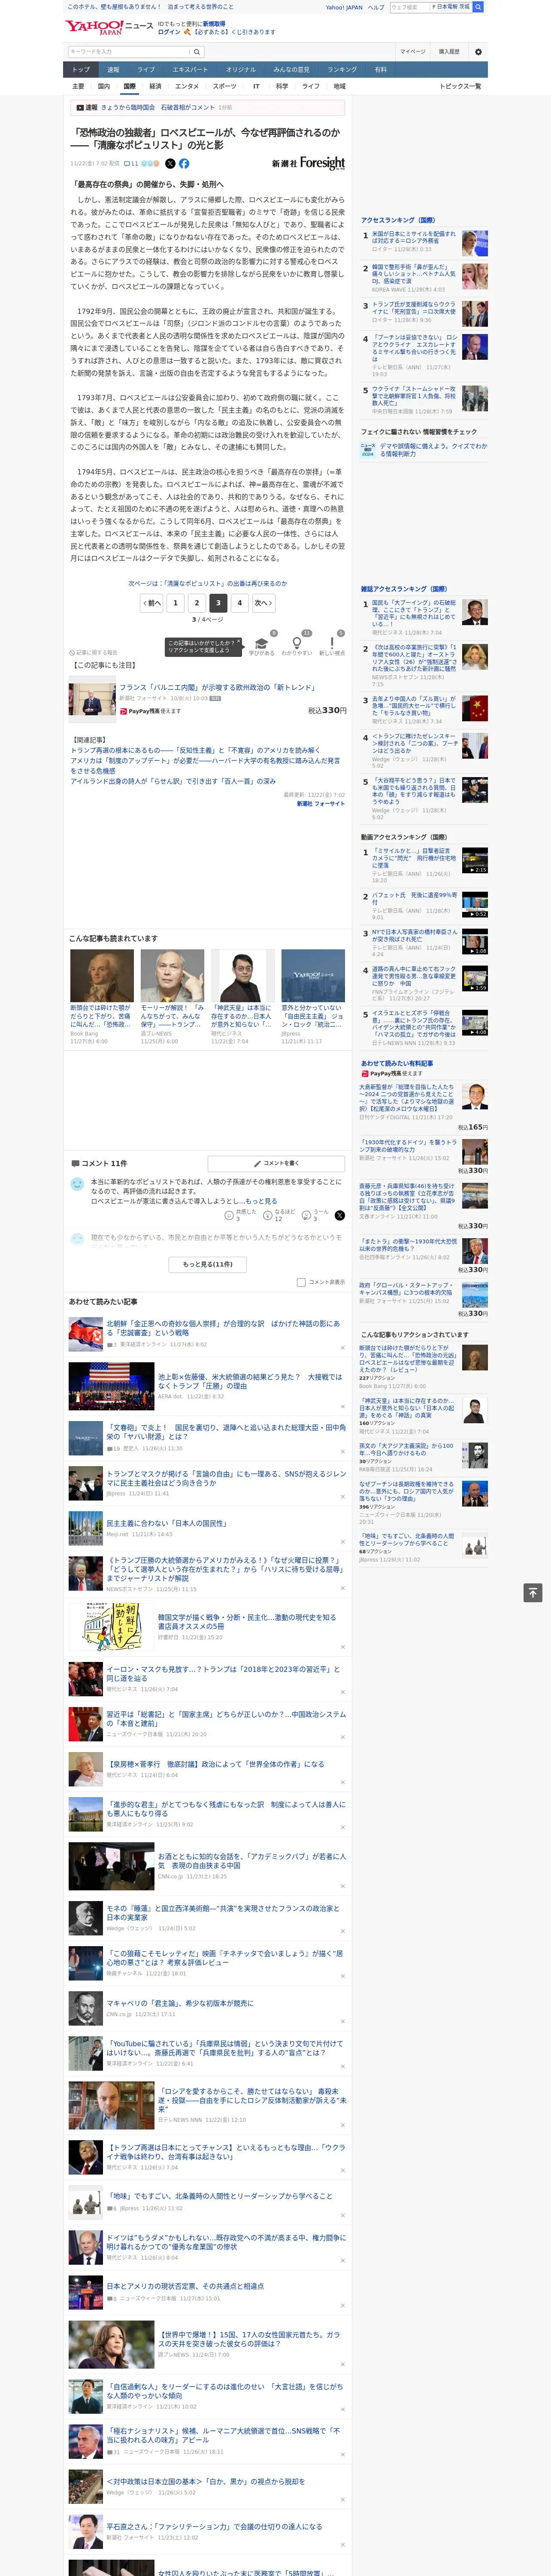The height and width of the screenshot is (2576, 551).
Task: Open article 民主主義に合わない「日本人の国民性」
Action: (166, 1523)
